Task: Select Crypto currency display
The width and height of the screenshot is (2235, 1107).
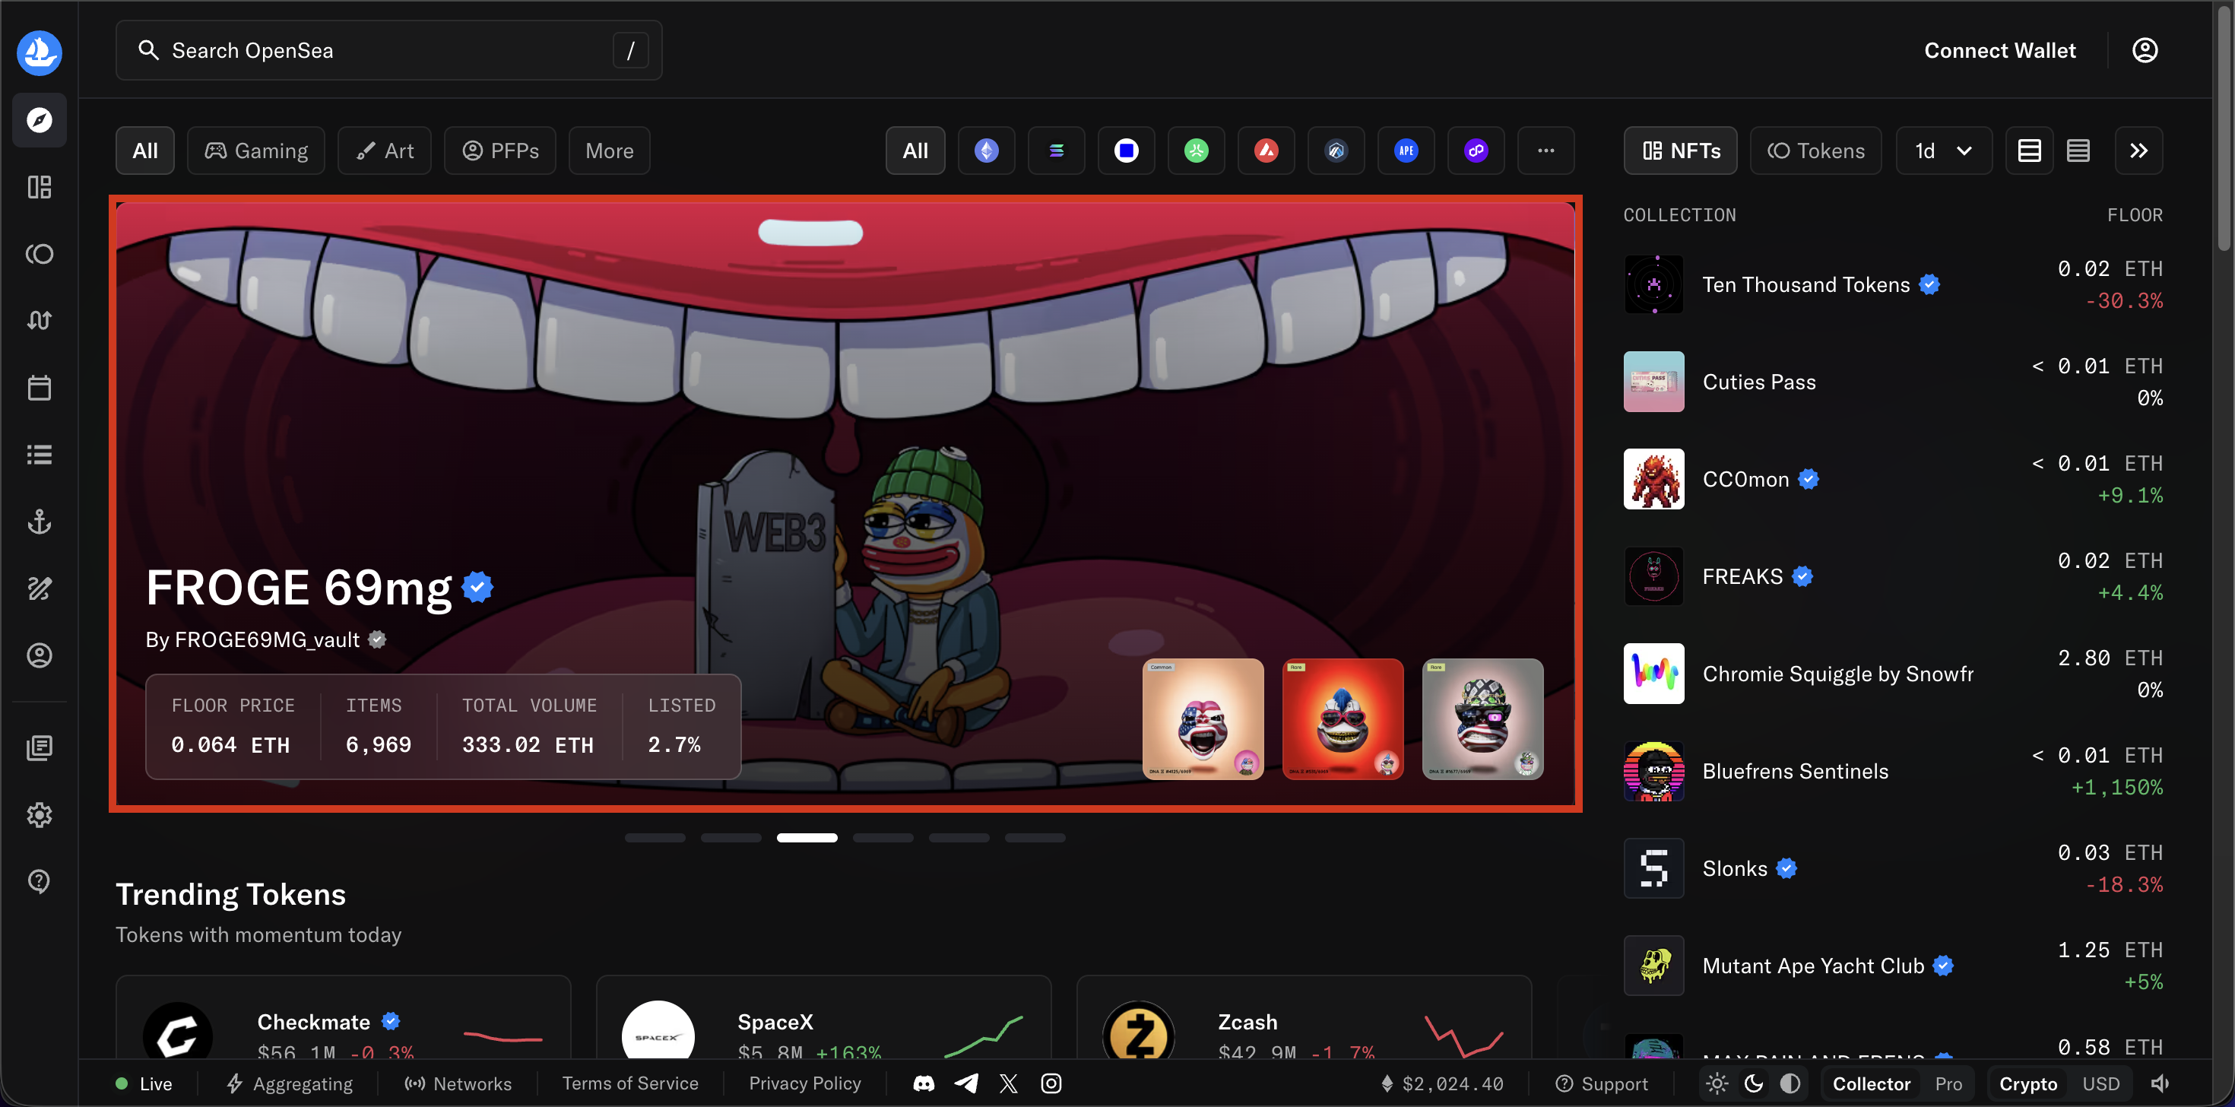Action: coord(2027,1083)
